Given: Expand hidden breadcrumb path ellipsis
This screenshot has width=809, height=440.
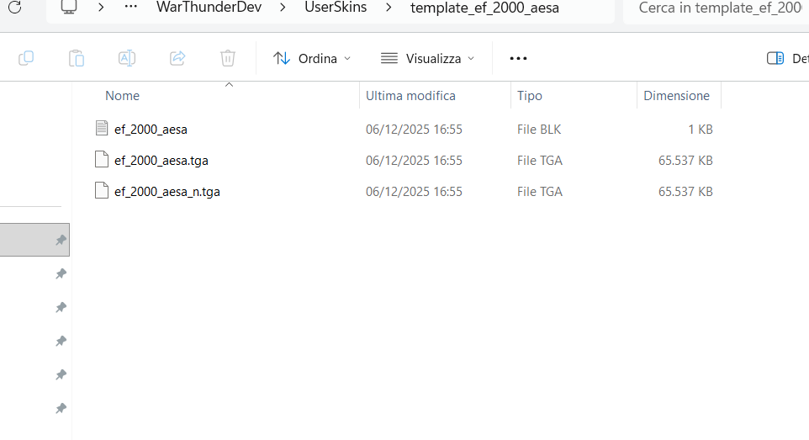Looking at the screenshot, I should (130, 8).
